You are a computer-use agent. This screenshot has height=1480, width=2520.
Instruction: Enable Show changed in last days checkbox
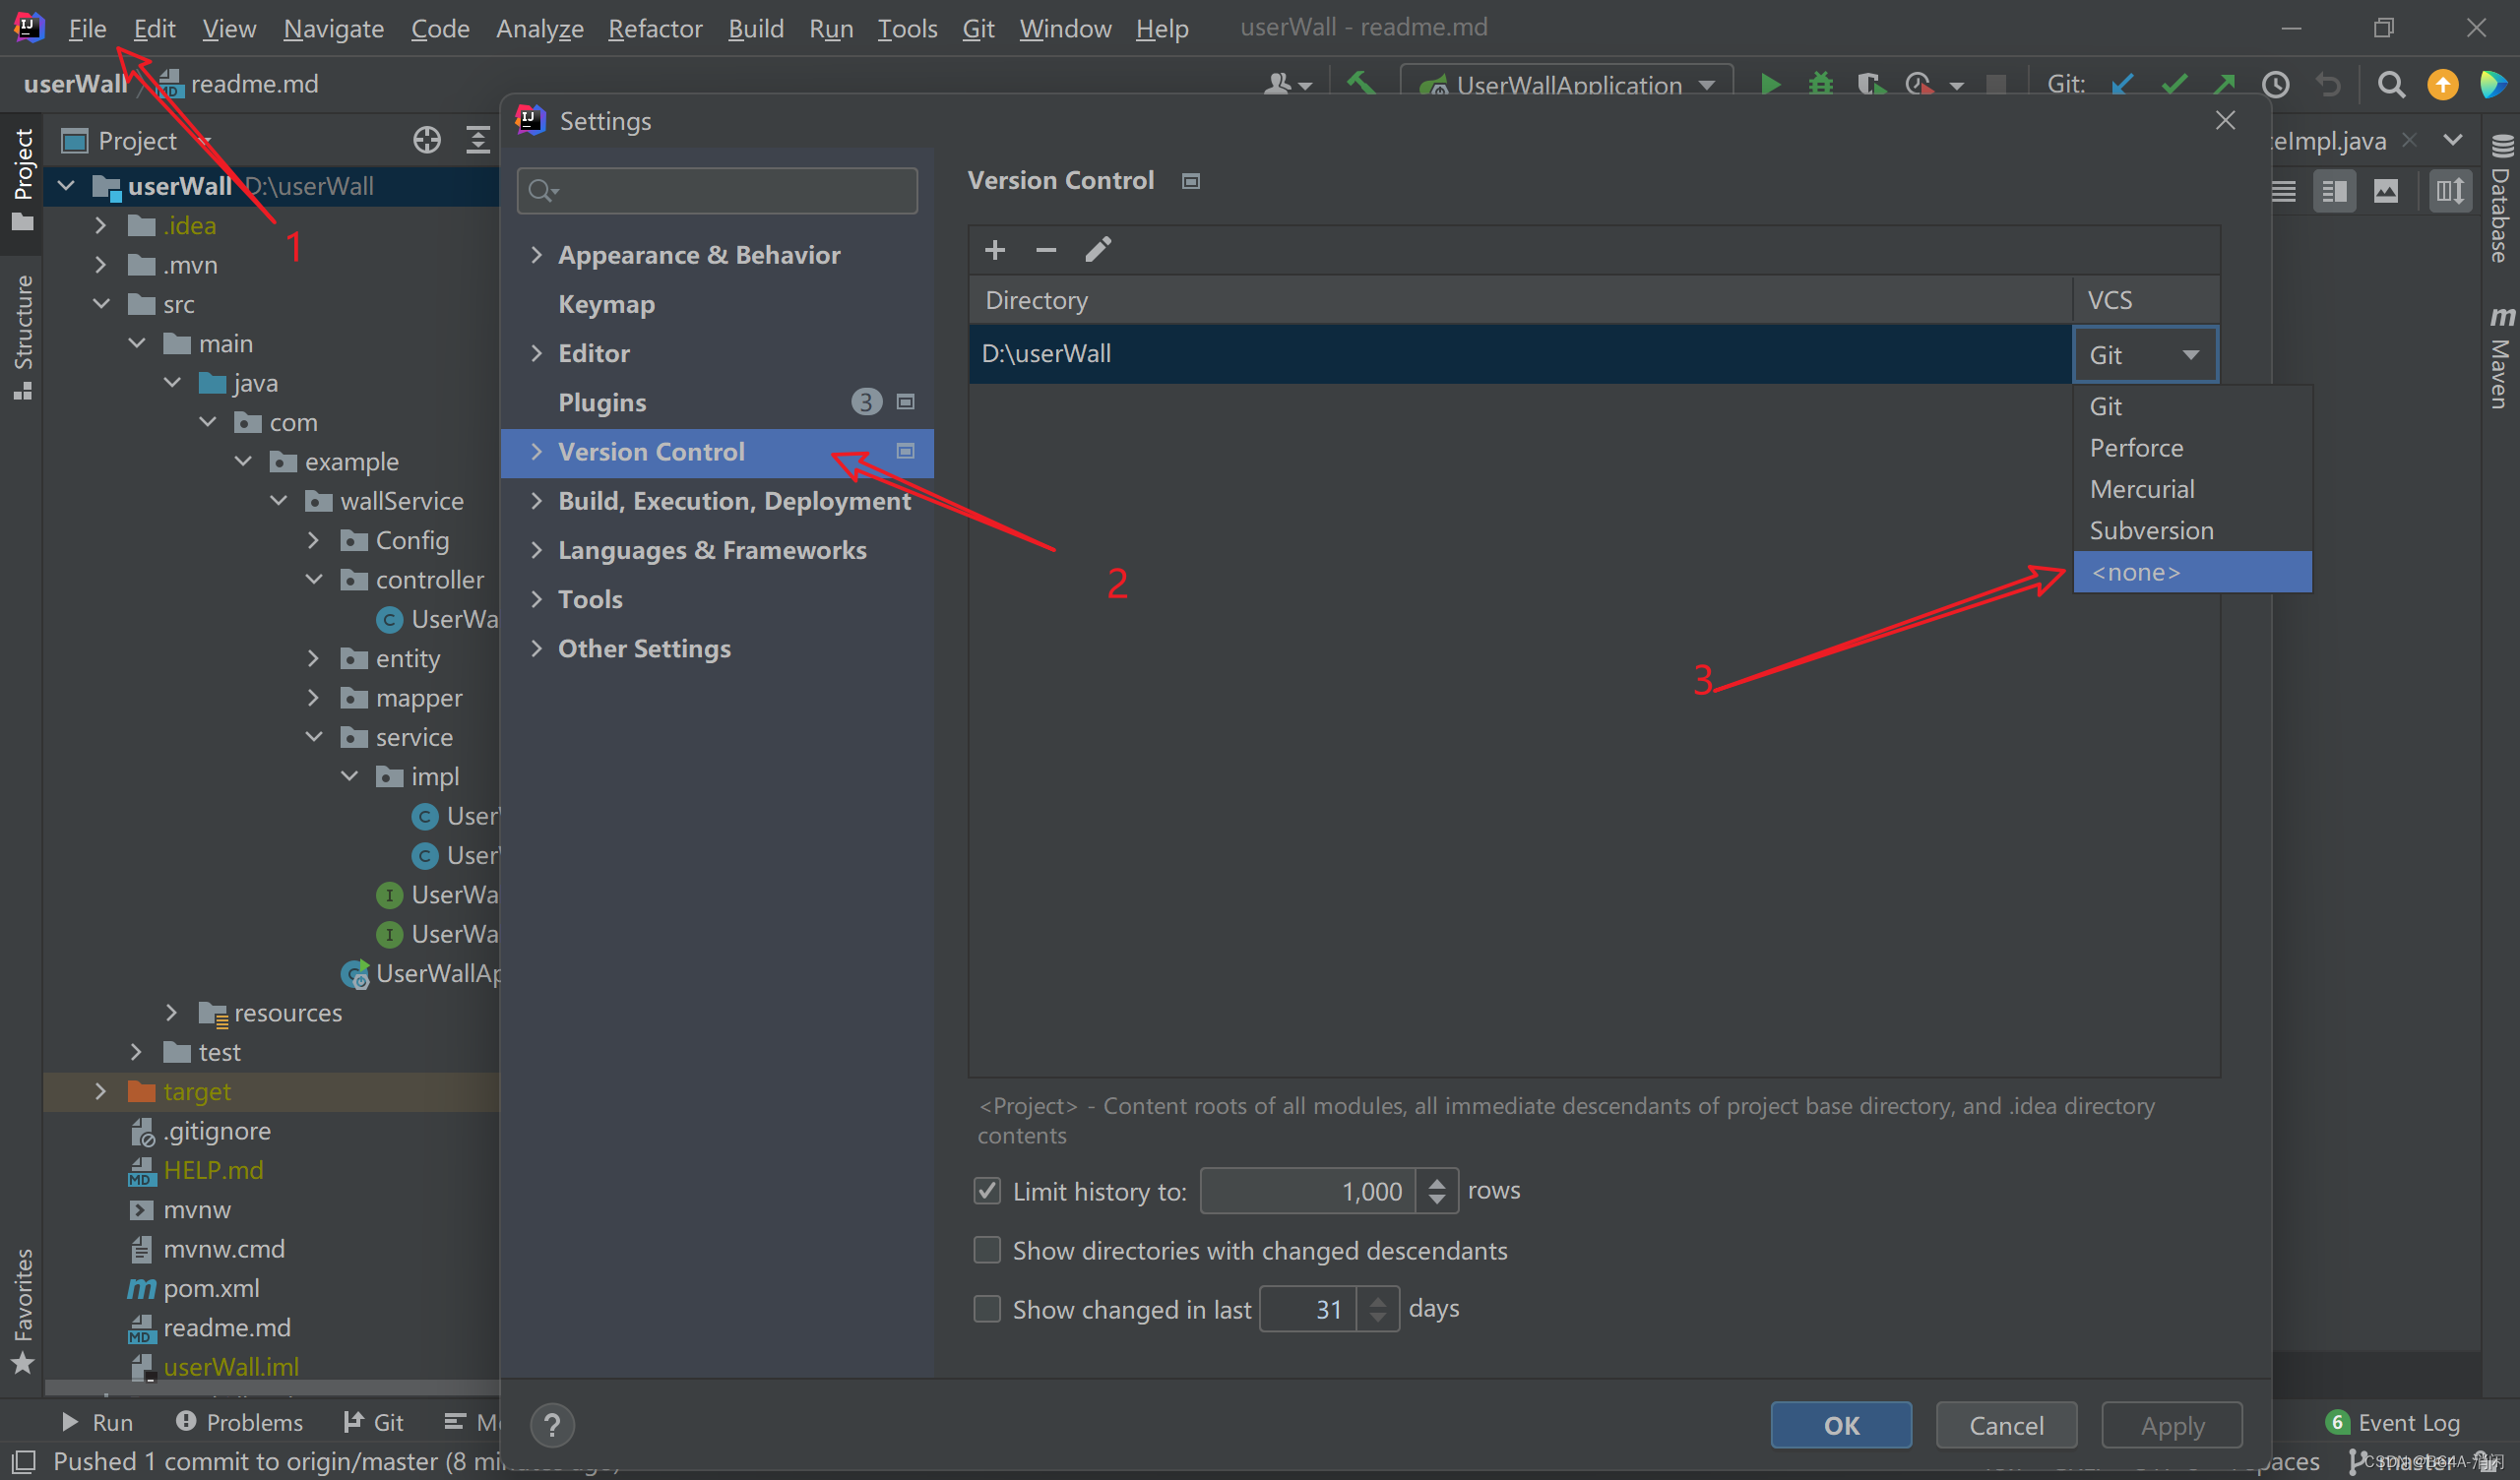pyautogui.click(x=987, y=1309)
